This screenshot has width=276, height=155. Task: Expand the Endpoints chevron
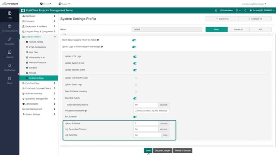[x=55, y=21]
